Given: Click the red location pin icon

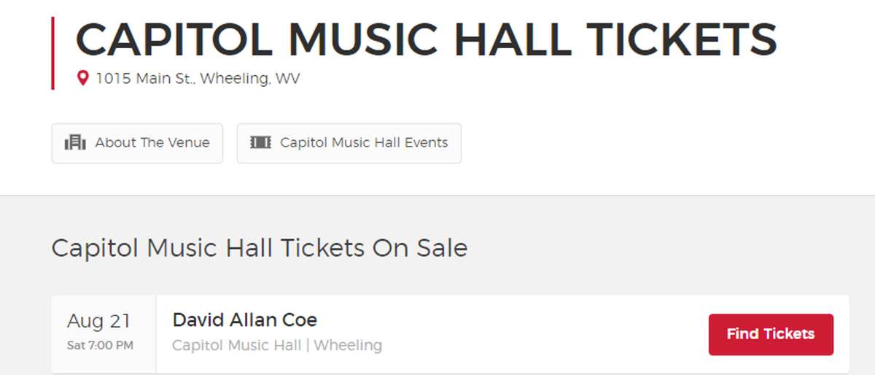Looking at the screenshot, I should click(83, 78).
